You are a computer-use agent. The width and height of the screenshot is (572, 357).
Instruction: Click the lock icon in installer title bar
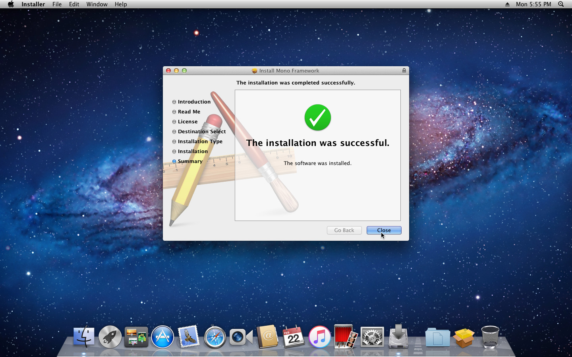[x=404, y=71]
